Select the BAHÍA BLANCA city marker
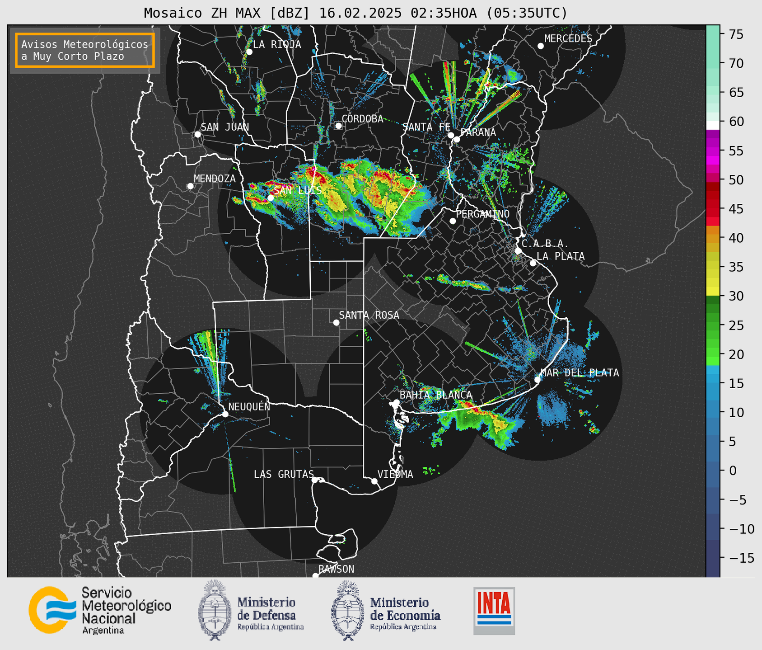The width and height of the screenshot is (762, 650). (x=396, y=402)
